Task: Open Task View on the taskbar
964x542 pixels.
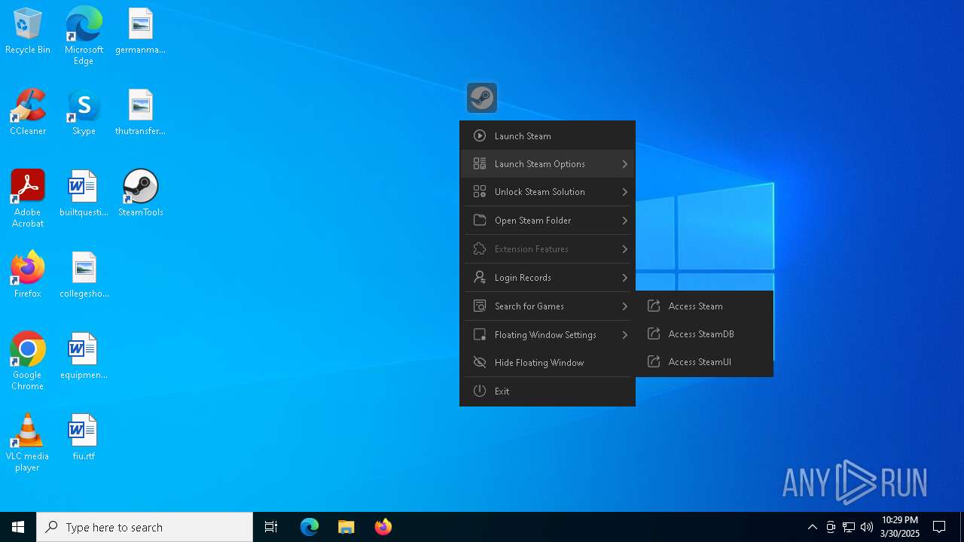Action: 271,527
